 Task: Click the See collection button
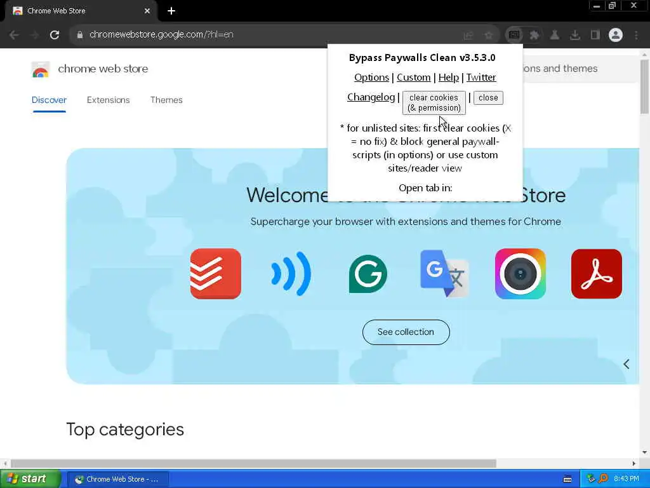(406, 332)
